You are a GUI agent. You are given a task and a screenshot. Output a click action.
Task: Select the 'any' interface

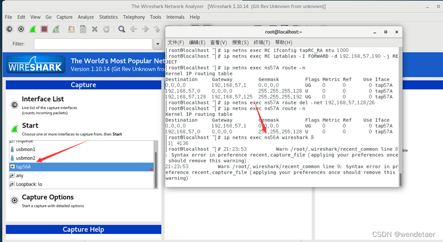[81, 176]
